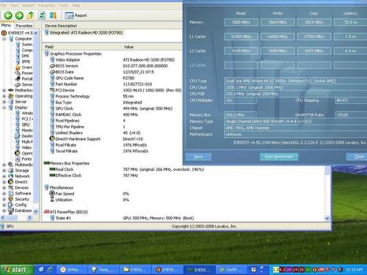367x275 pixels.
Task: Expand the Server tree node
Action: (4, 102)
